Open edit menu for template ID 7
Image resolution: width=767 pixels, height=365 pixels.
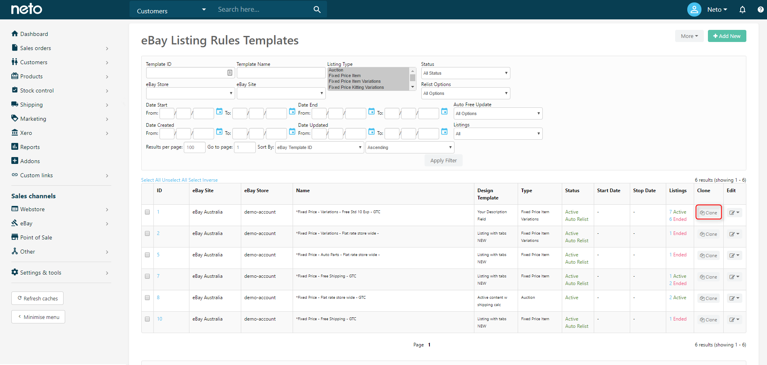tap(734, 277)
